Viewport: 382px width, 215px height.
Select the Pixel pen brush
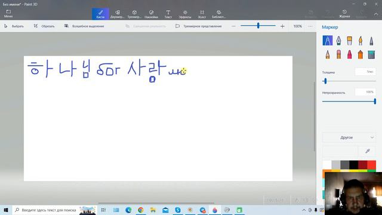[x=371, y=41]
